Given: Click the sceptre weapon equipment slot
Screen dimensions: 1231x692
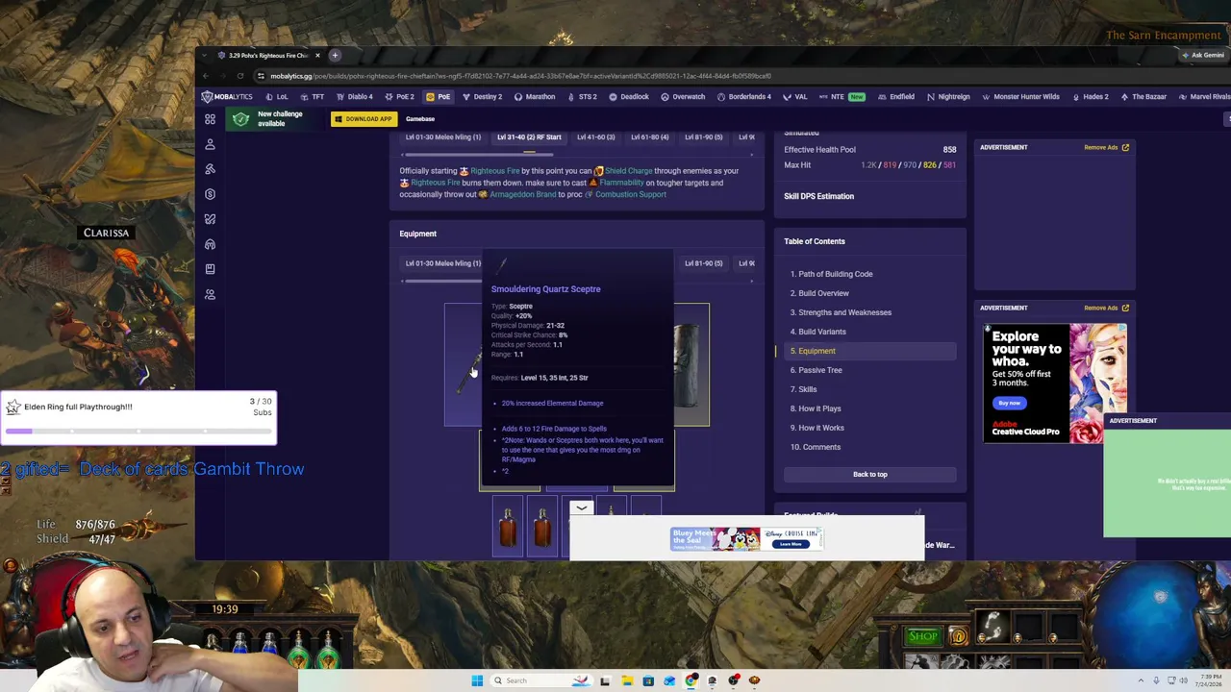Looking at the screenshot, I should coord(463,365).
